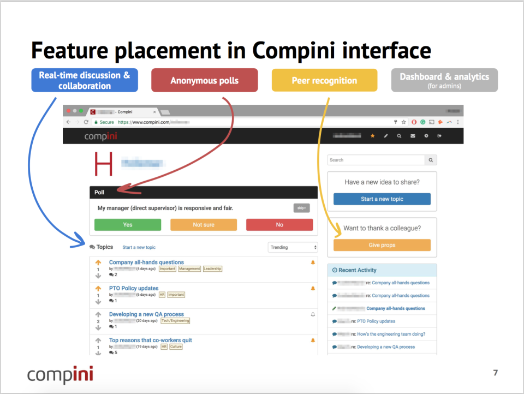Click Give props to thank a colleague

click(x=382, y=244)
